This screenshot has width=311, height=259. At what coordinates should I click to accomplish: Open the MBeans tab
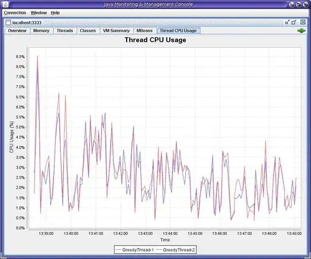(x=145, y=31)
